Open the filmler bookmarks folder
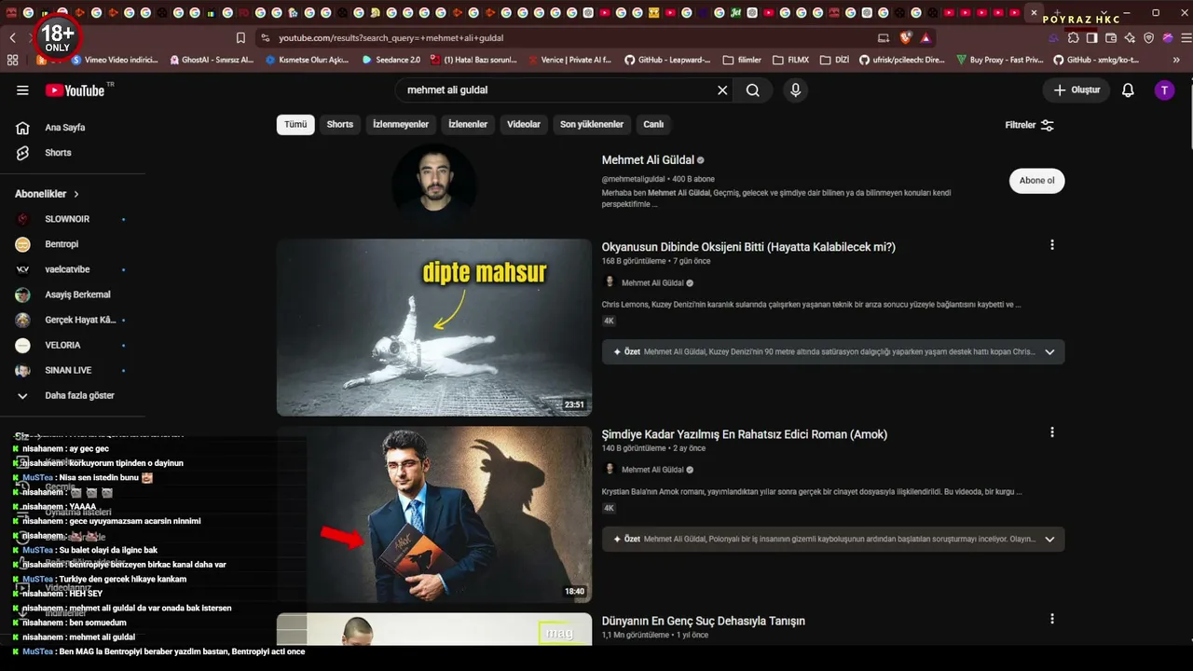Screen dimensions: 1193x671 click(742, 60)
